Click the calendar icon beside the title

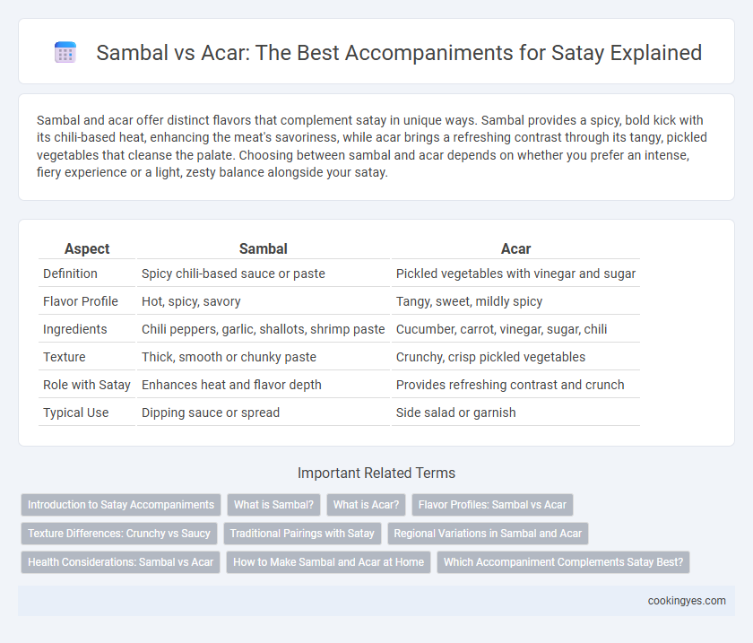[x=65, y=52]
